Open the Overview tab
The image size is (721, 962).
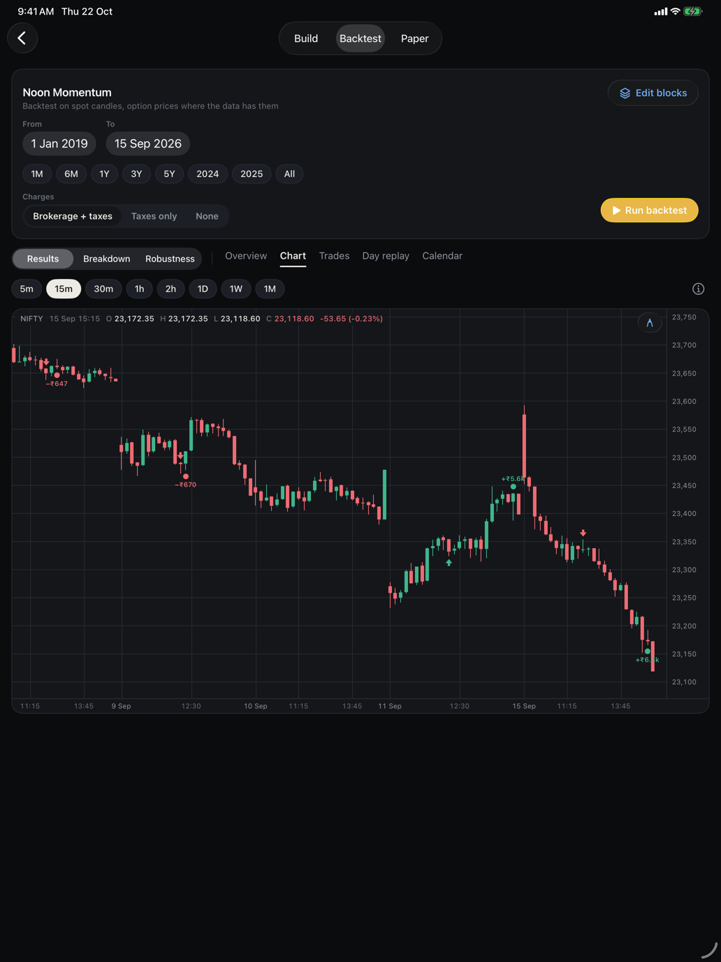pos(246,256)
